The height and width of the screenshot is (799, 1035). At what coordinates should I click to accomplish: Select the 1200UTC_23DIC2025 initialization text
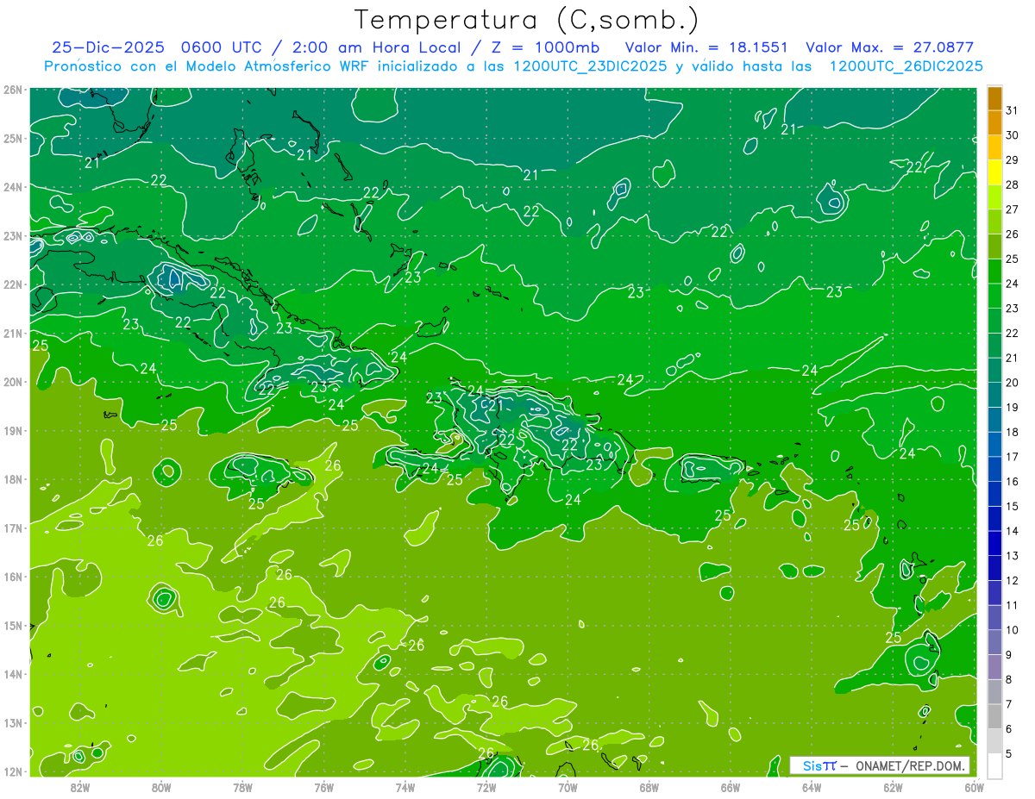pyautogui.click(x=590, y=66)
